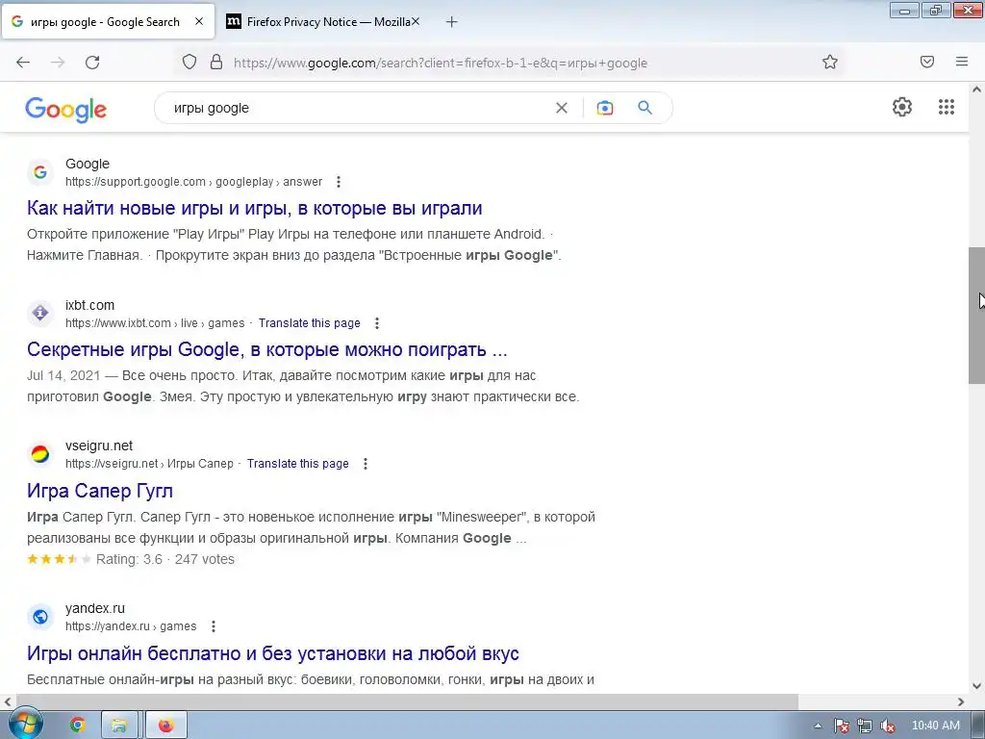Viewport: 985px width, 739px height.
Task: Click the scroll down arrow
Action: pos(976,686)
